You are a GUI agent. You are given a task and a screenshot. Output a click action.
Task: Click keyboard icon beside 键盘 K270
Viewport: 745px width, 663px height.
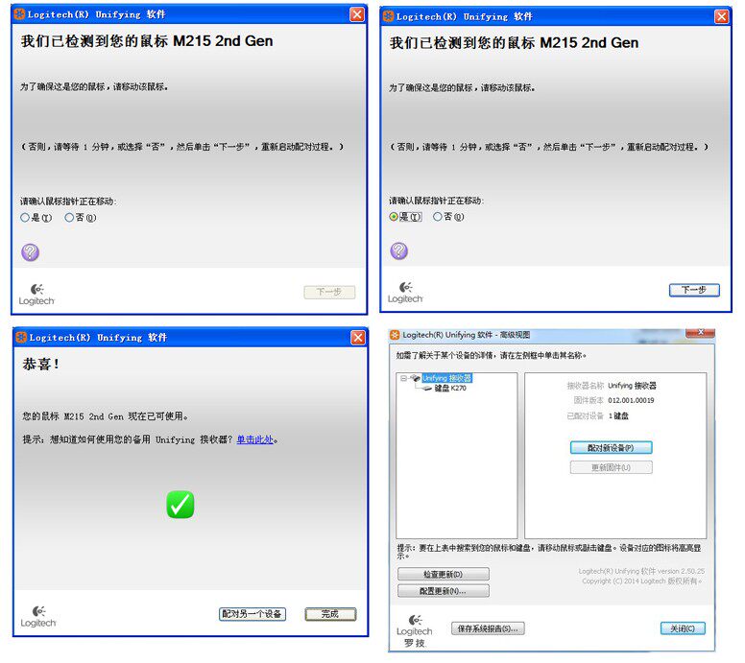[426, 389]
